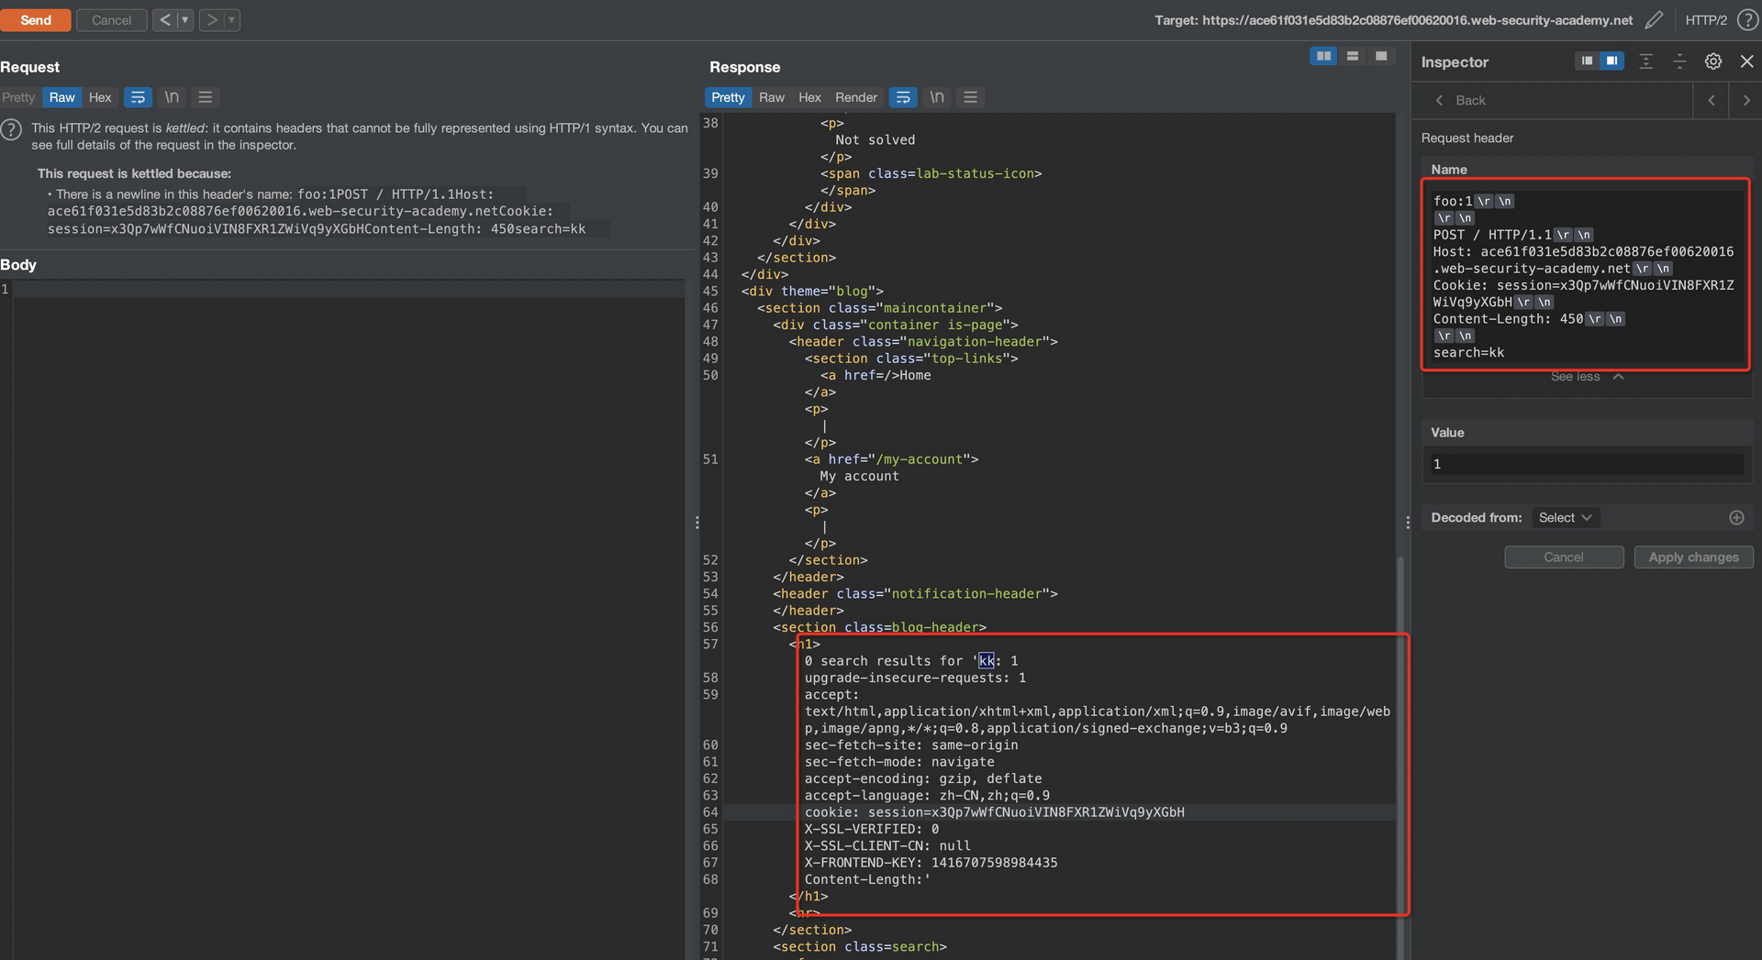Open the back-history dropdown arrow
The width and height of the screenshot is (1762, 960).
[184, 20]
